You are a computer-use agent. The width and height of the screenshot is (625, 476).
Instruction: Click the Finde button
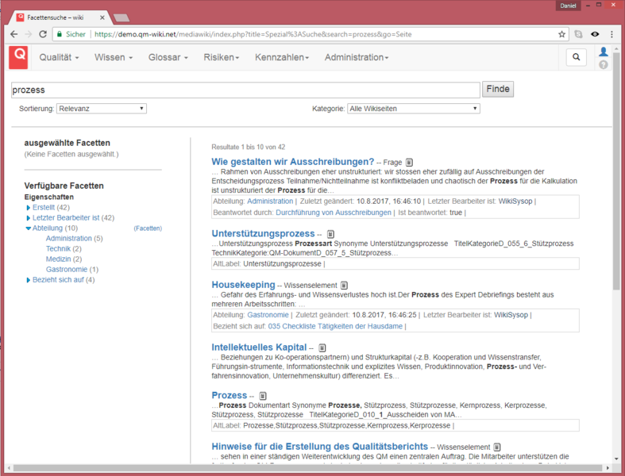(498, 89)
